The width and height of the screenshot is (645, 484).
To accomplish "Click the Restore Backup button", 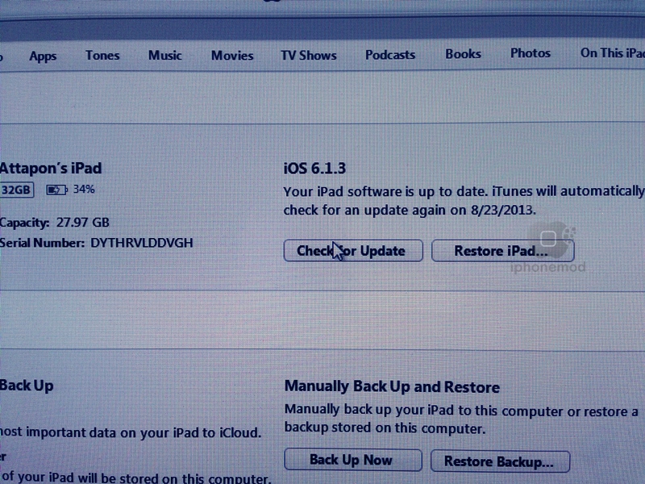I will coord(500,461).
